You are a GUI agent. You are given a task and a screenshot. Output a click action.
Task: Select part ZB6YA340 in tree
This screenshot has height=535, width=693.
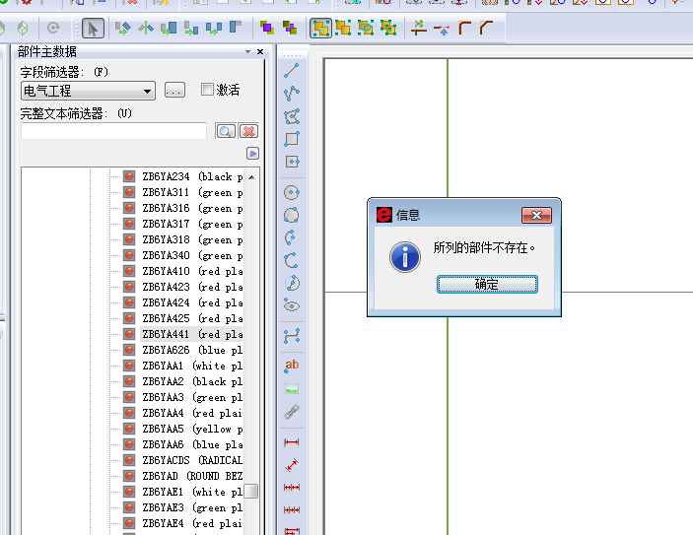[x=192, y=255]
